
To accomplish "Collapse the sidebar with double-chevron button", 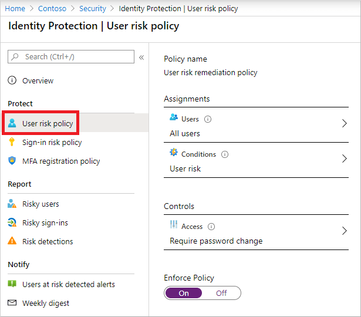I will coord(141,58).
